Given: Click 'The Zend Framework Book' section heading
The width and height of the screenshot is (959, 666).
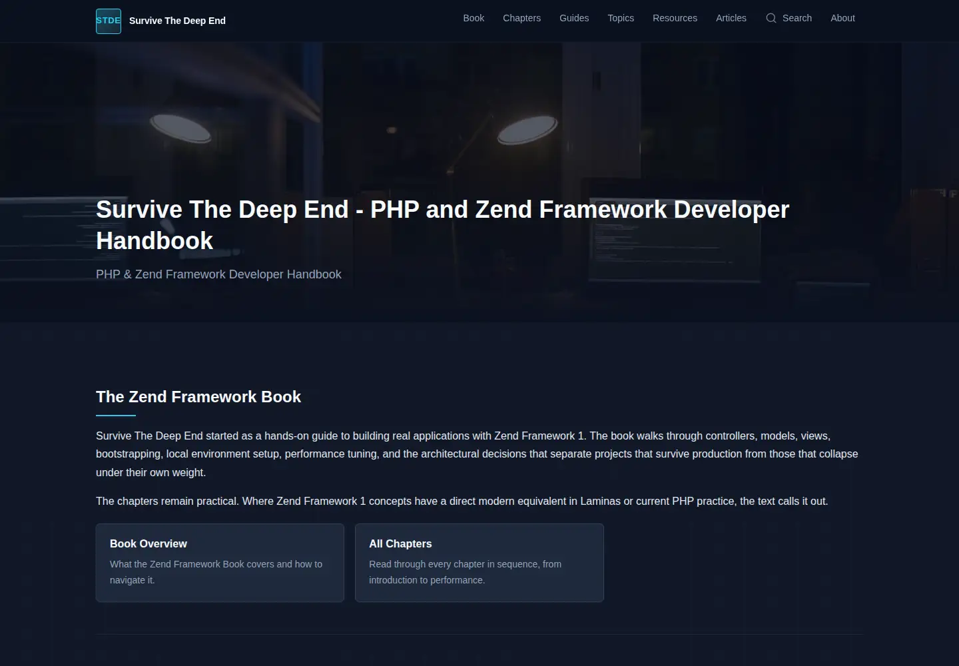Looking at the screenshot, I should pos(198,397).
